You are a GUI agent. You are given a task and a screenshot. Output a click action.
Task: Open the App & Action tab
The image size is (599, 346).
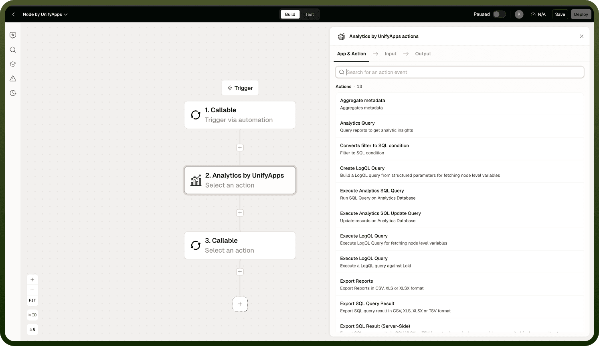[351, 54]
